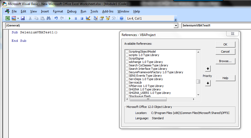251x138 pixels.
Task: Check the ScriptingObjectModel reference
Action: pyautogui.click(x=127, y=52)
